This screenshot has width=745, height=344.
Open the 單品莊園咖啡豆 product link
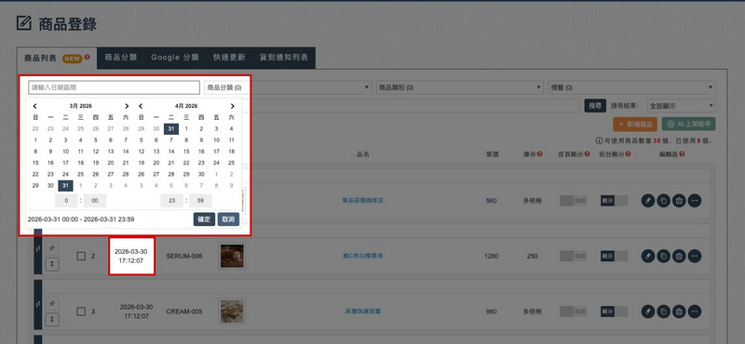[363, 201]
